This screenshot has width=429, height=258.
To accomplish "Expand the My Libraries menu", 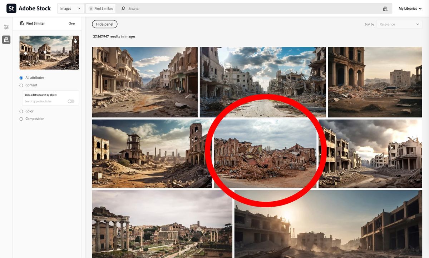I will 410,8.
